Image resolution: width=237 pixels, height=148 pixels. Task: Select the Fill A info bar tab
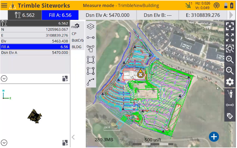pyautogui.click(x=60, y=15)
